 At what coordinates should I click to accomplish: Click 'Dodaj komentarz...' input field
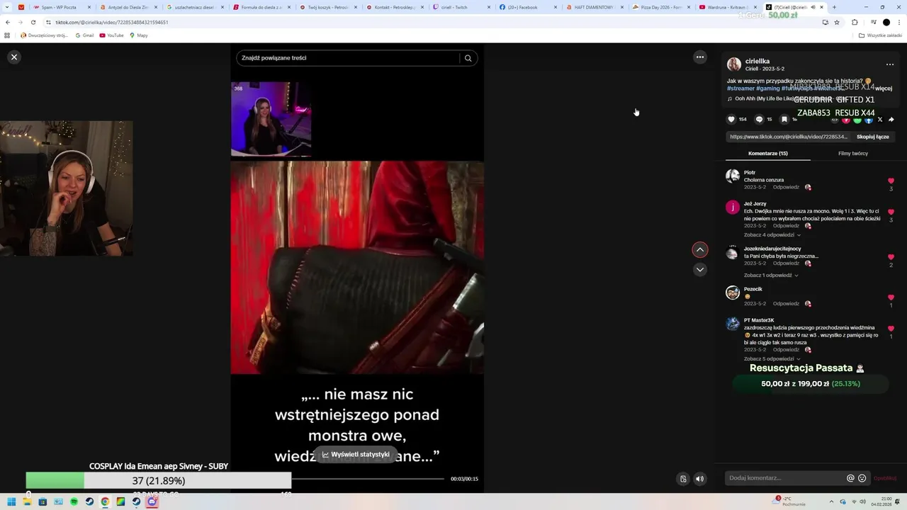[785, 478]
